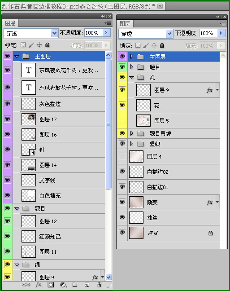Click the document tab 制作古典音画边框教程04.psd
Viewport: 230px width, 291px height.
(x=83, y=6)
